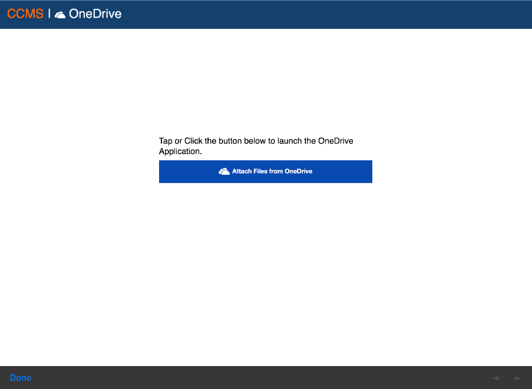Click the instruction text above the Attach button
The height and width of the screenshot is (389, 532).
click(x=256, y=146)
